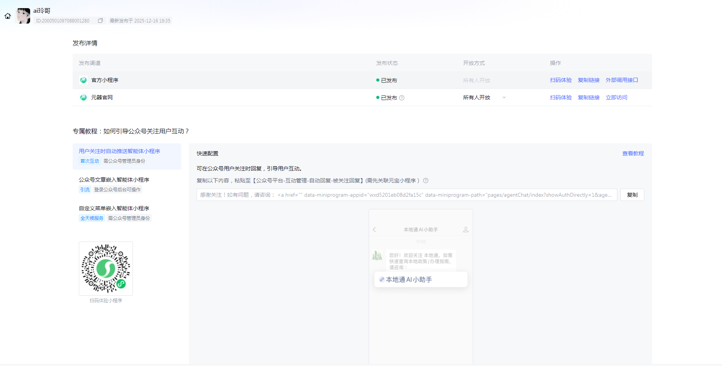Click the auto-reply code text field
This screenshot has width=722, height=366.
pyautogui.click(x=406, y=195)
